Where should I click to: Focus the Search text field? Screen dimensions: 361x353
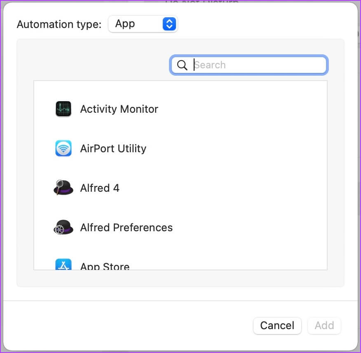coord(248,65)
